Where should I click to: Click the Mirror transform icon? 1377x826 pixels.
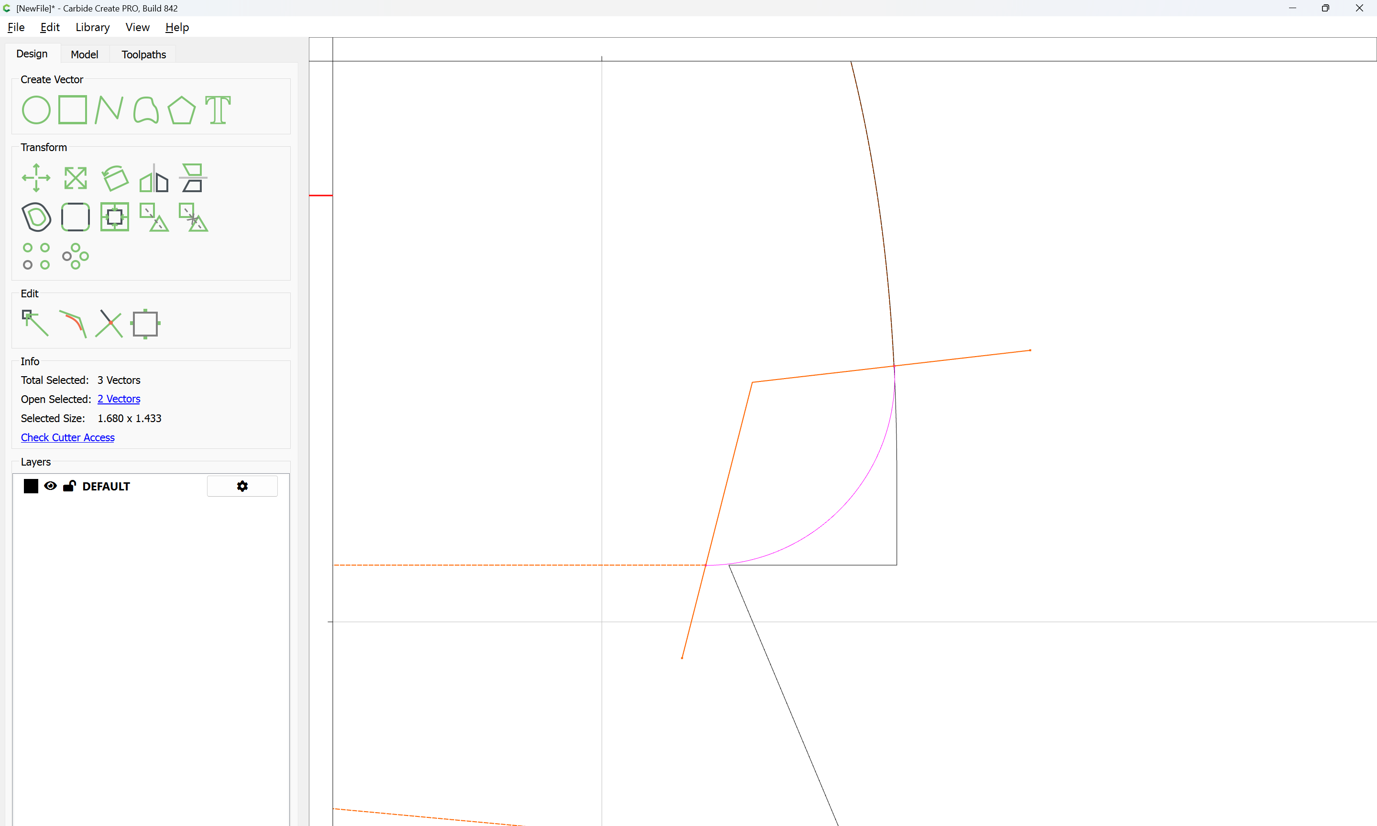point(153,178)
